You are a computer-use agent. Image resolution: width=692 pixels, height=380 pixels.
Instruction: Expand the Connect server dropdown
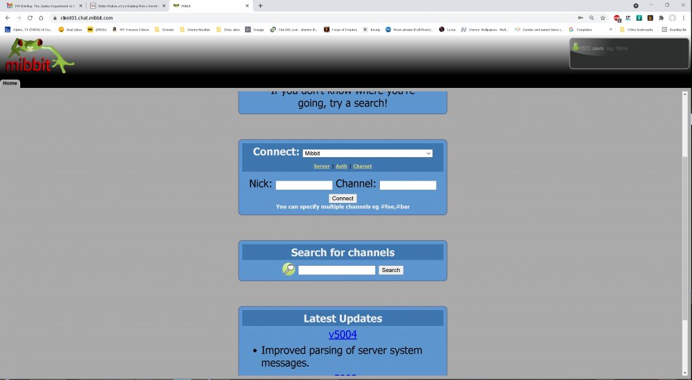[x=367, y=153]
